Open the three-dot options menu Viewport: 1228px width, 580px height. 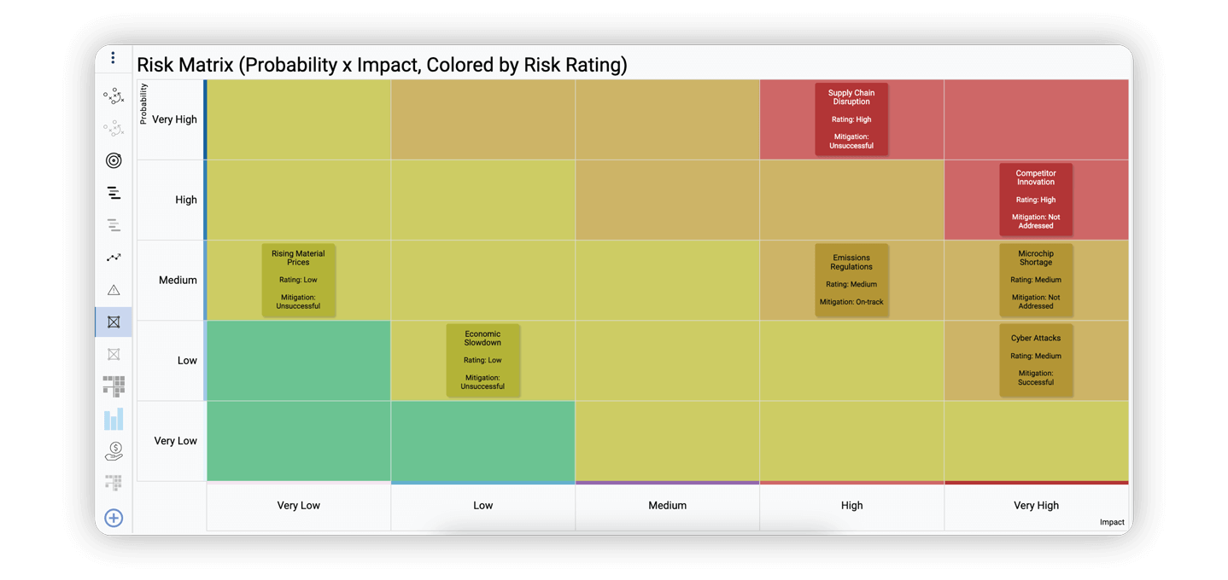[x=114, y=57]
